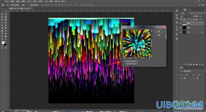
Task: Hide the top layer 1 via eye icon
Action: [181, 24]
